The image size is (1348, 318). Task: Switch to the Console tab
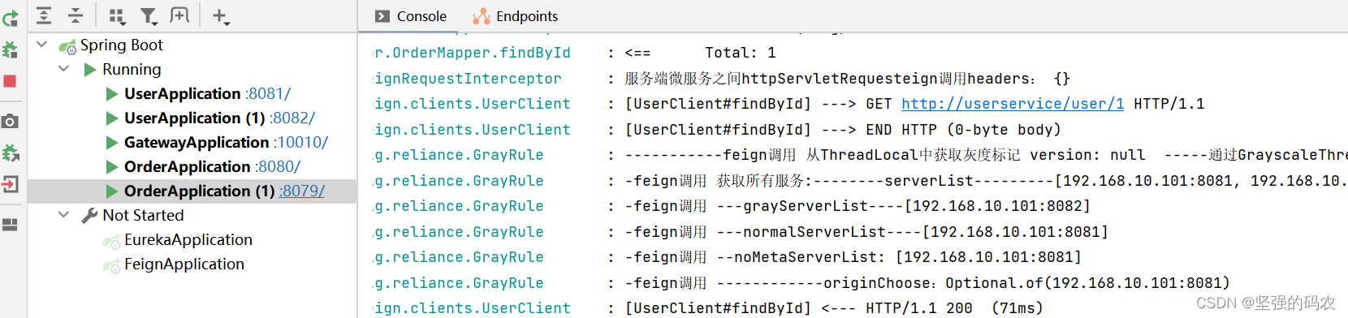[x=410, y=16]
